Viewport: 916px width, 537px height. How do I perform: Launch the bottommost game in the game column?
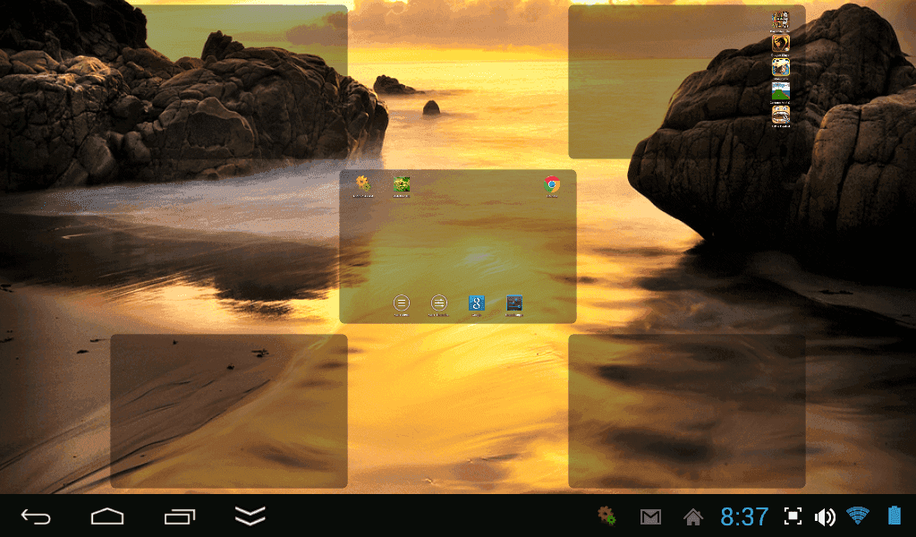780,115
